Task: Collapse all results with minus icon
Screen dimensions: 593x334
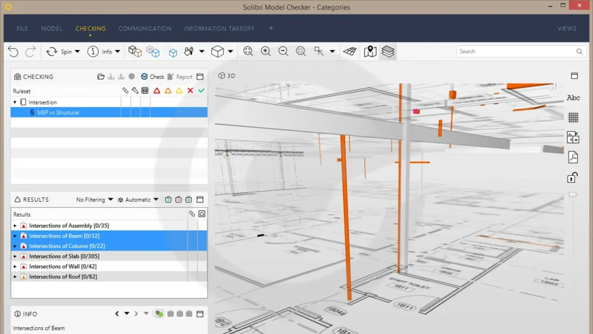Action: [x=178, y=199]
